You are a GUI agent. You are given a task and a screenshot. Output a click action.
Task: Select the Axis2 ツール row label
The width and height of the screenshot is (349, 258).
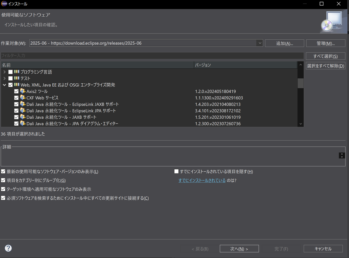[x=37, y=91]
